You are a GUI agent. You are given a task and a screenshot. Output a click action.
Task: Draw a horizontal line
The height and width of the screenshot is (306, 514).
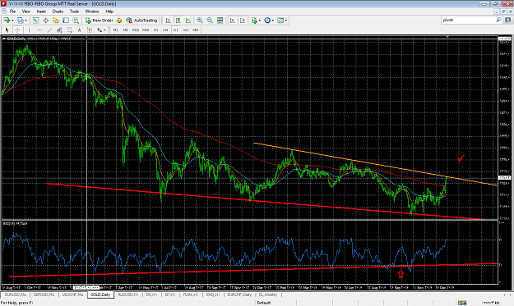[x=39, y=30]
